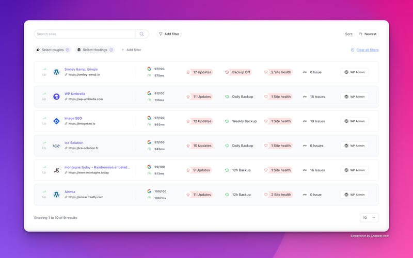The height and width of the screenshot is (258, 413).
Task: Open the WP Umbrella site link
Action: point(75,94)
